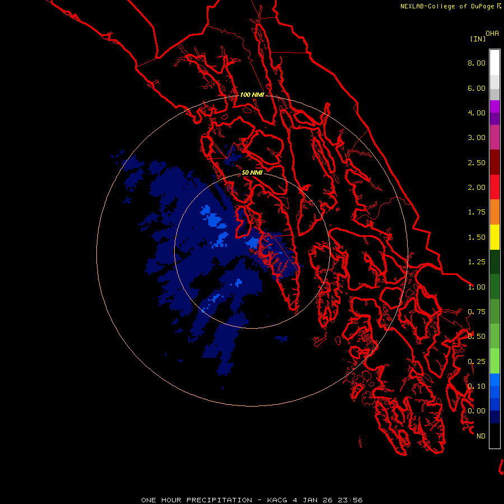Screen dimensions: 504x504
Task: Select the 1.25 legend value
Action: [x=477, y=262]
